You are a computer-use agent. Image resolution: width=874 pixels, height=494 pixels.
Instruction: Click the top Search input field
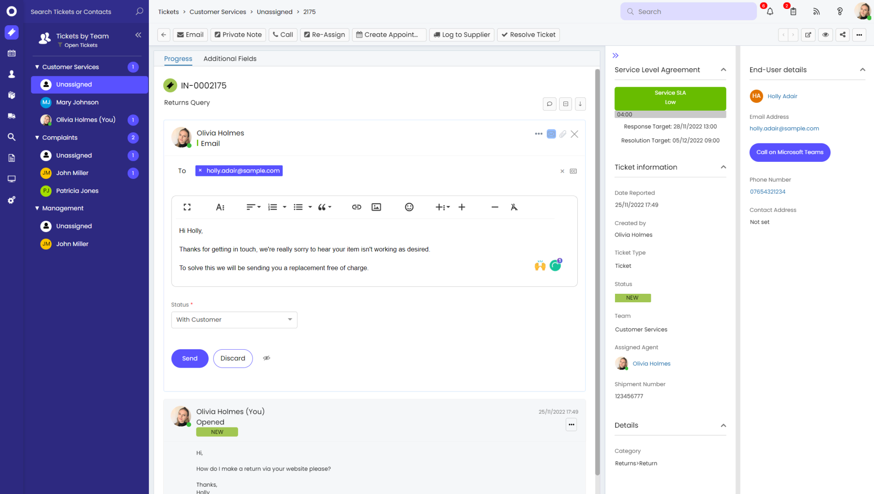(688, 12)
